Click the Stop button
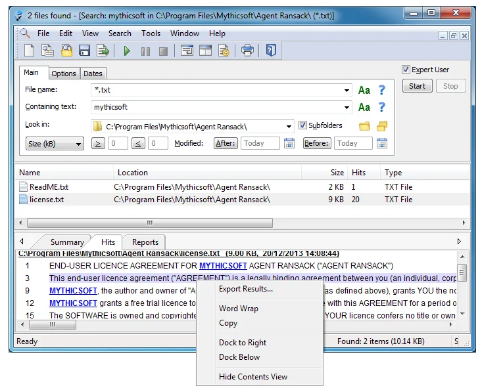The height and width of the screenshot is (390, 480). coord(450,86)
